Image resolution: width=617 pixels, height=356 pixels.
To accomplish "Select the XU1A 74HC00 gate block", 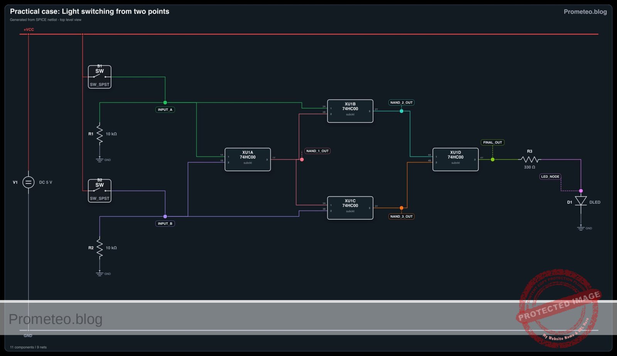I will click(x=248, y=159).
